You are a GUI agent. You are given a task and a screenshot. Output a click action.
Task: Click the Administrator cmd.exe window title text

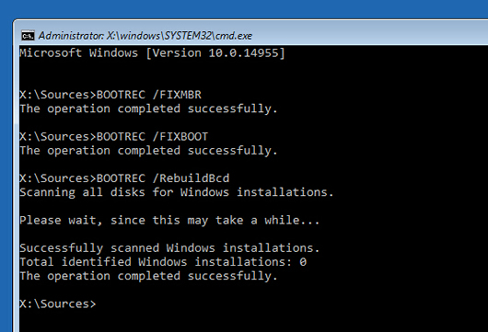coord(145,36)
